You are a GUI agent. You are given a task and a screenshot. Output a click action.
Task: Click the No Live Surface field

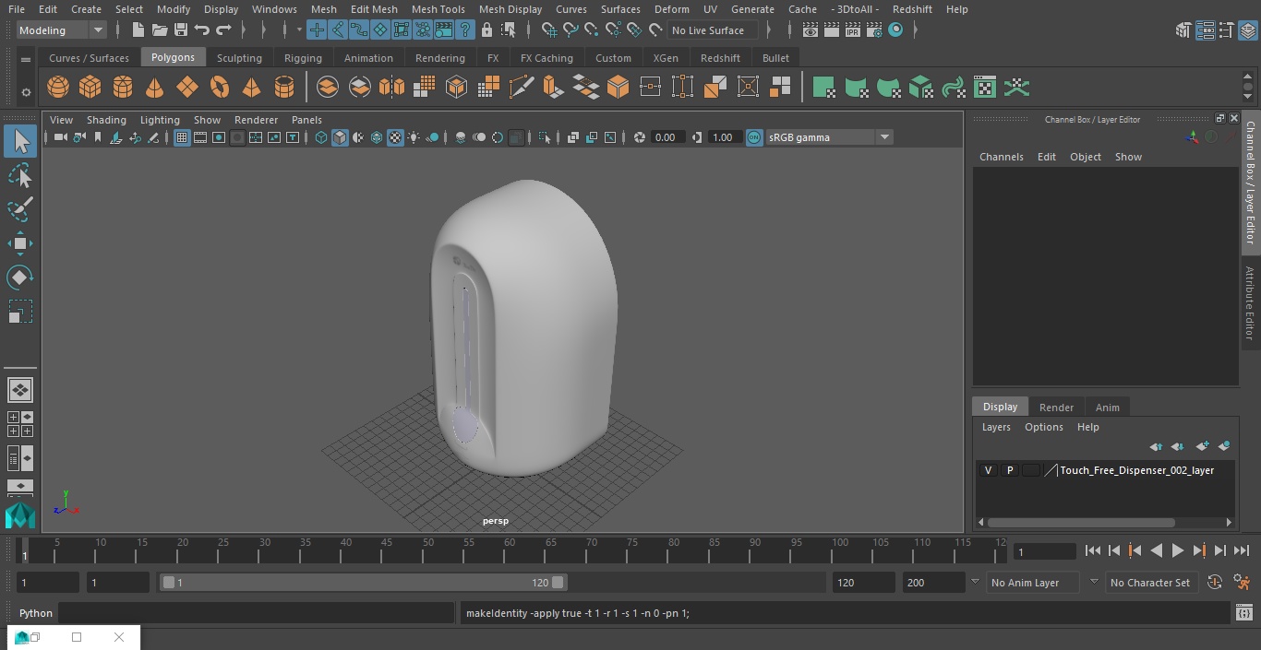(714, 30)
